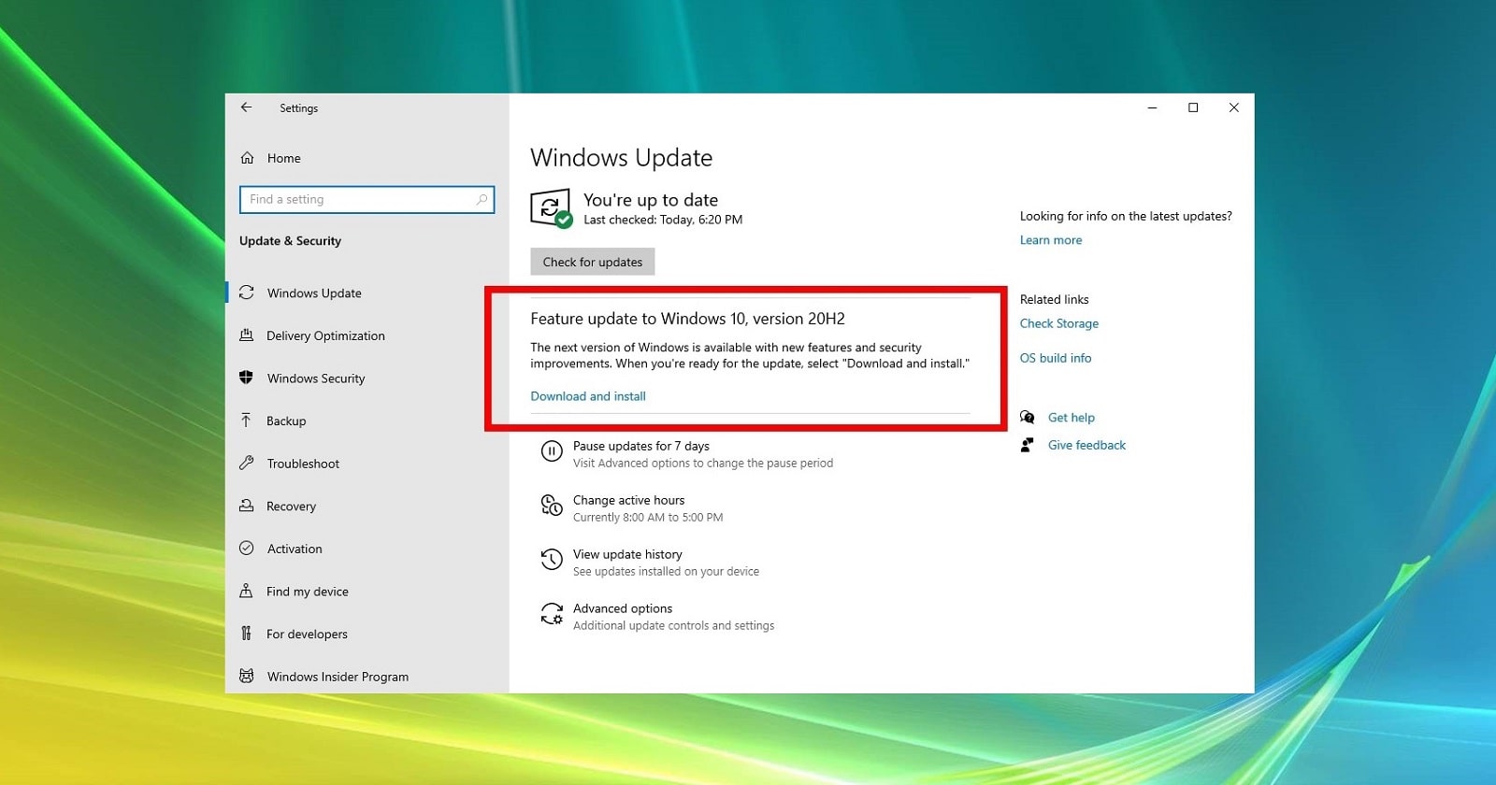Click the search magnifier icon
1496x785 pixels.
pos(482,199)
